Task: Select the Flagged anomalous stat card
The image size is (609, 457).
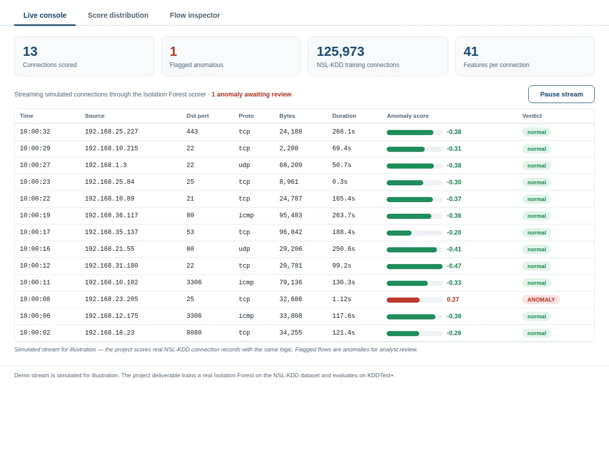Action: click(231, 56)
